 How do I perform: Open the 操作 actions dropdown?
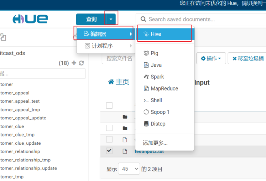click(x=211, y=58)
